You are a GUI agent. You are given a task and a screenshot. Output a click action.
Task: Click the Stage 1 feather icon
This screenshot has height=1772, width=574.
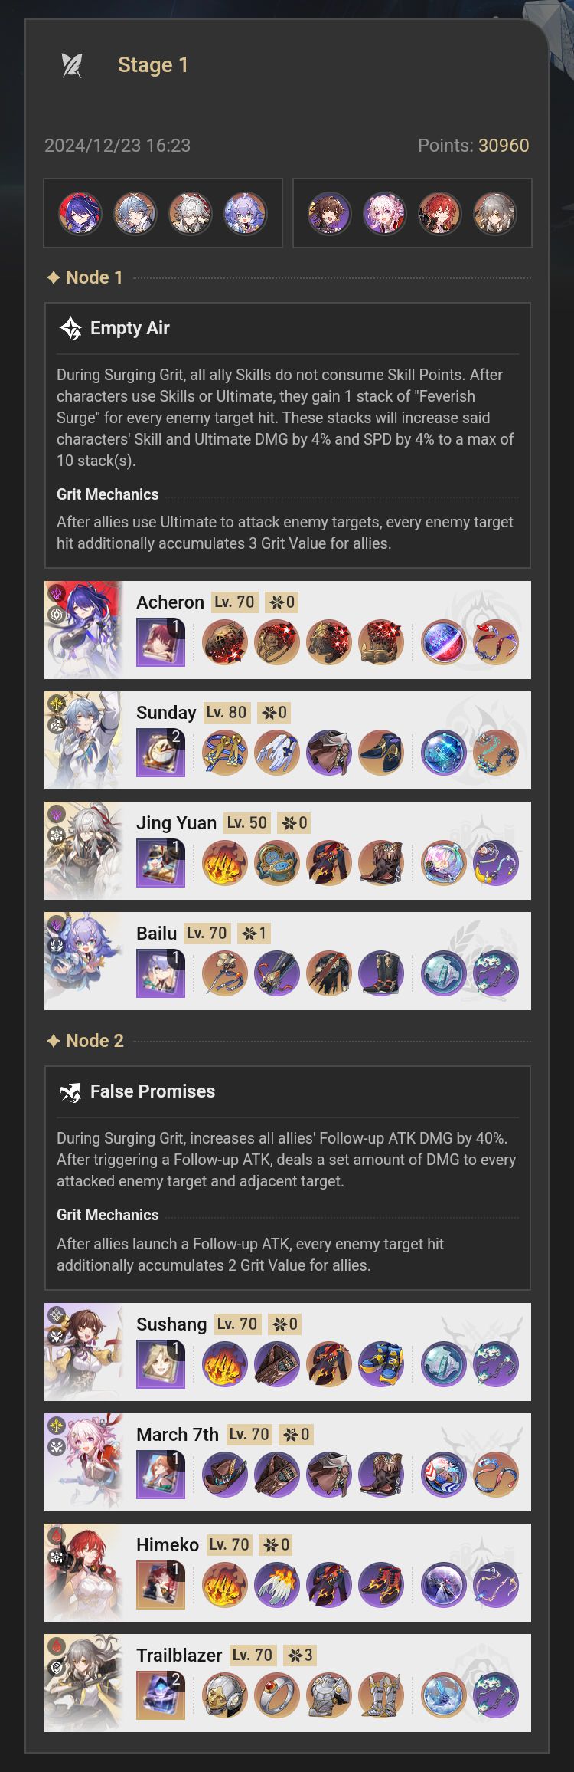click(72, 65)
